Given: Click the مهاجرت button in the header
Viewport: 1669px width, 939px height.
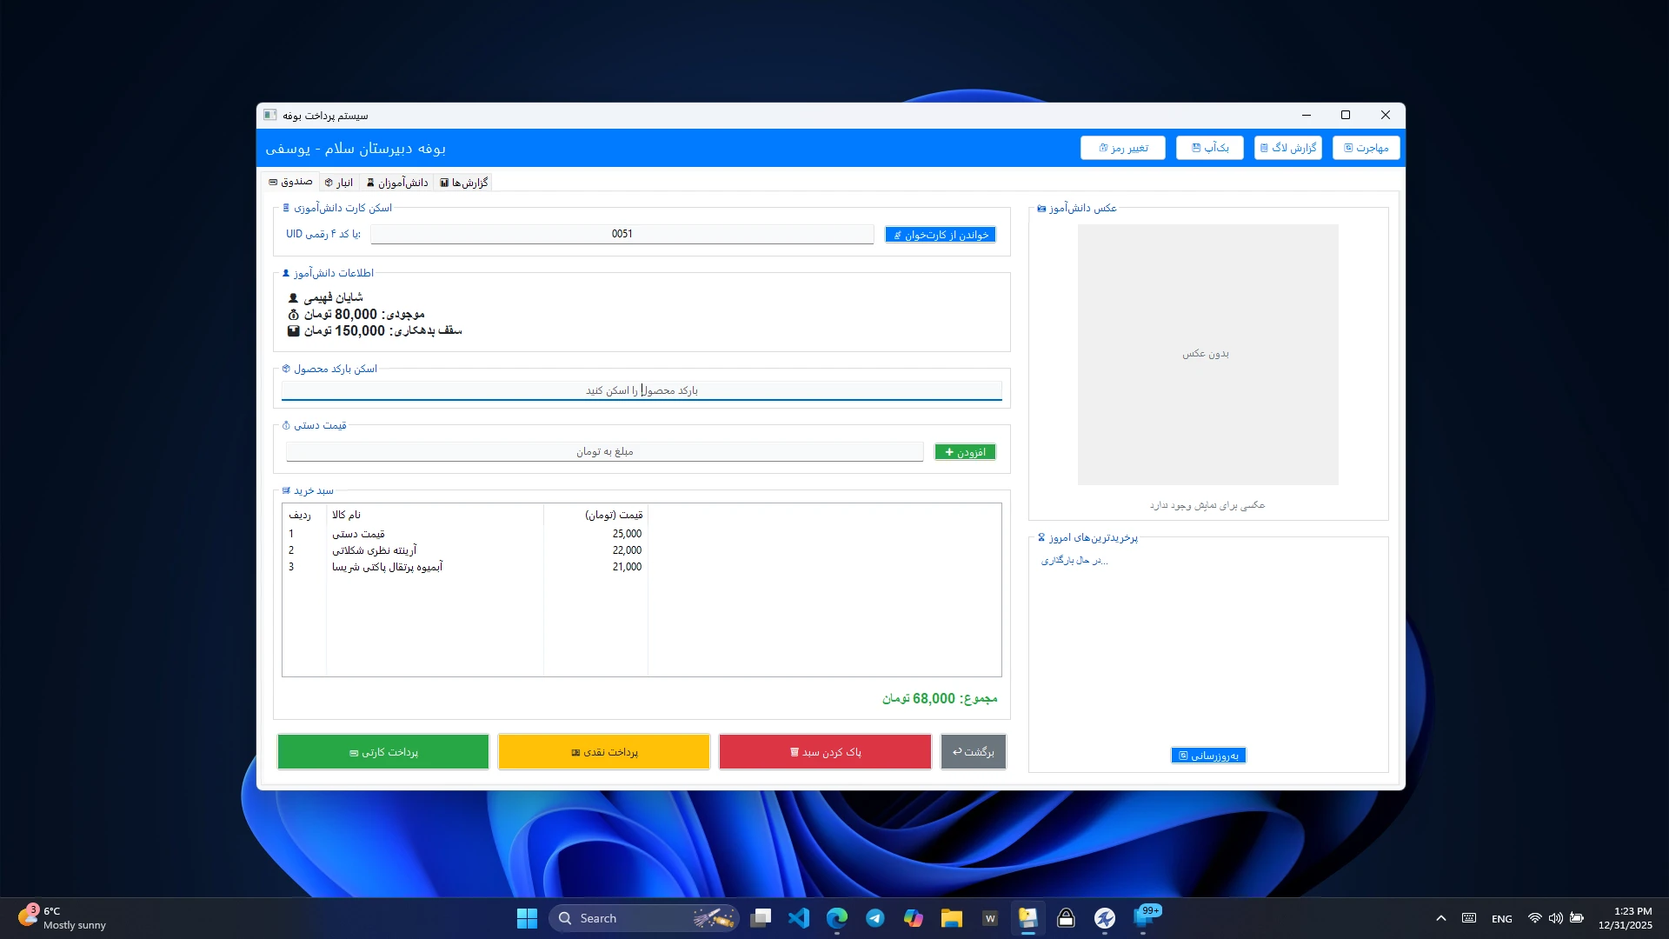Looking at the screenshot, I should (x=1366, y=148).
